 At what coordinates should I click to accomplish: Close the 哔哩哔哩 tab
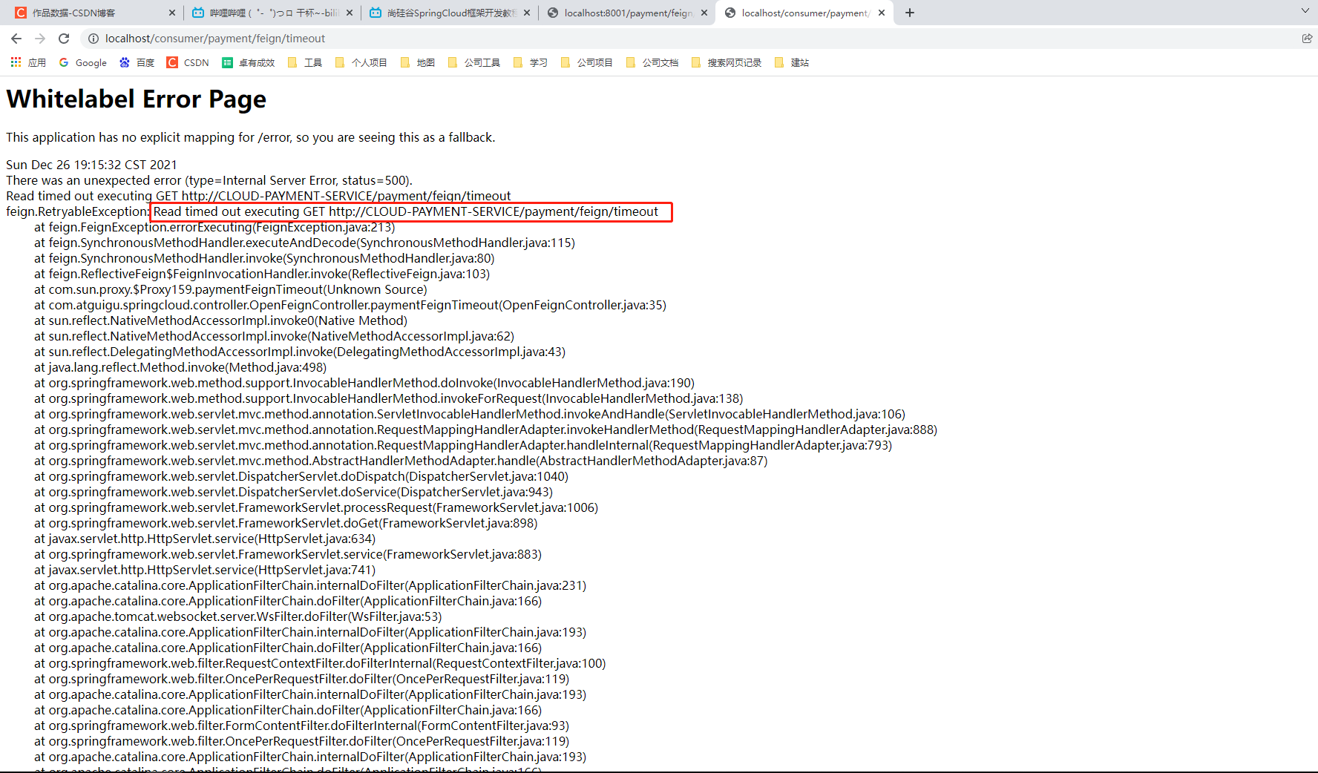(350, 13)
